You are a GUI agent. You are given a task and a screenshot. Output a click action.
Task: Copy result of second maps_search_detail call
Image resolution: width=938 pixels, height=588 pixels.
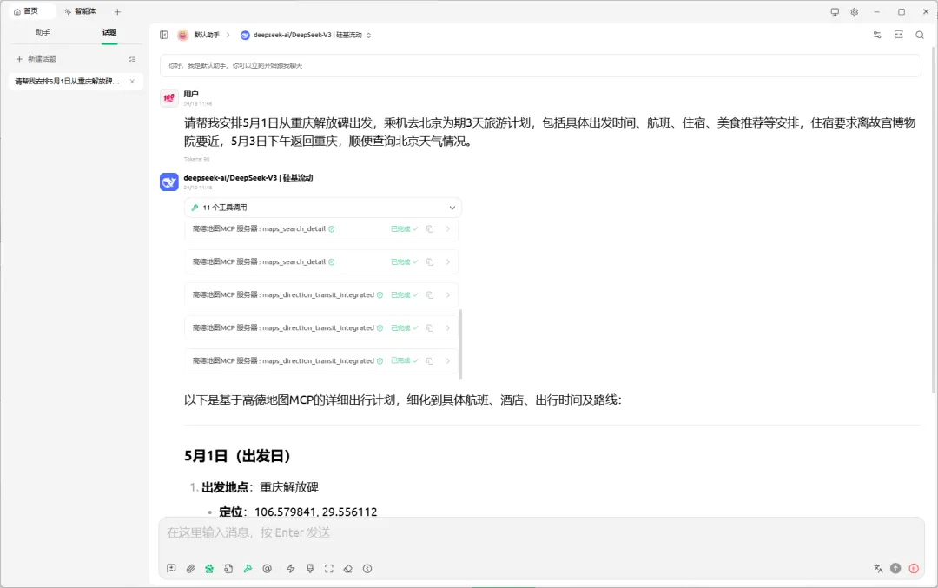click(430, 262)
